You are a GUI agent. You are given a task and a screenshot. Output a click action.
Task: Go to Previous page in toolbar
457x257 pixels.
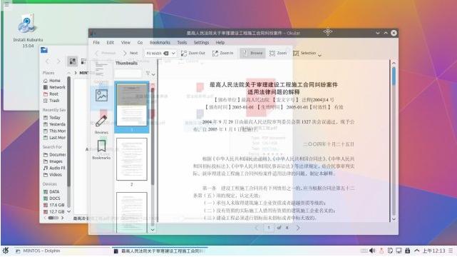coord(106,53)
